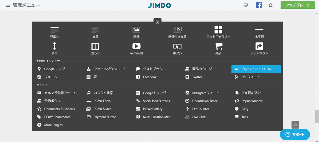Choose FAQ add-on
Screen dimensions: 319x142
(x=241, y=109)
